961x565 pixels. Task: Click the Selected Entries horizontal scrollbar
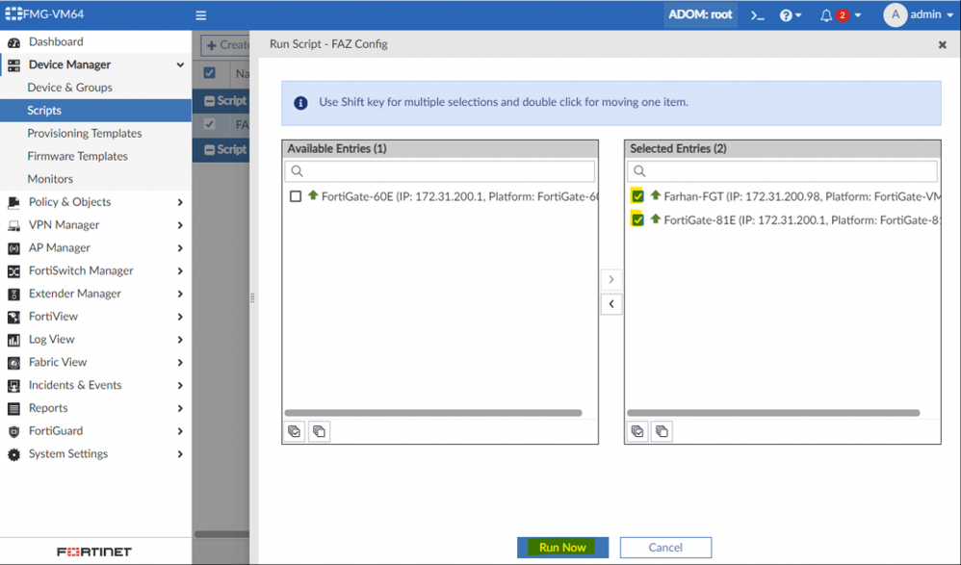click(773, 413)
